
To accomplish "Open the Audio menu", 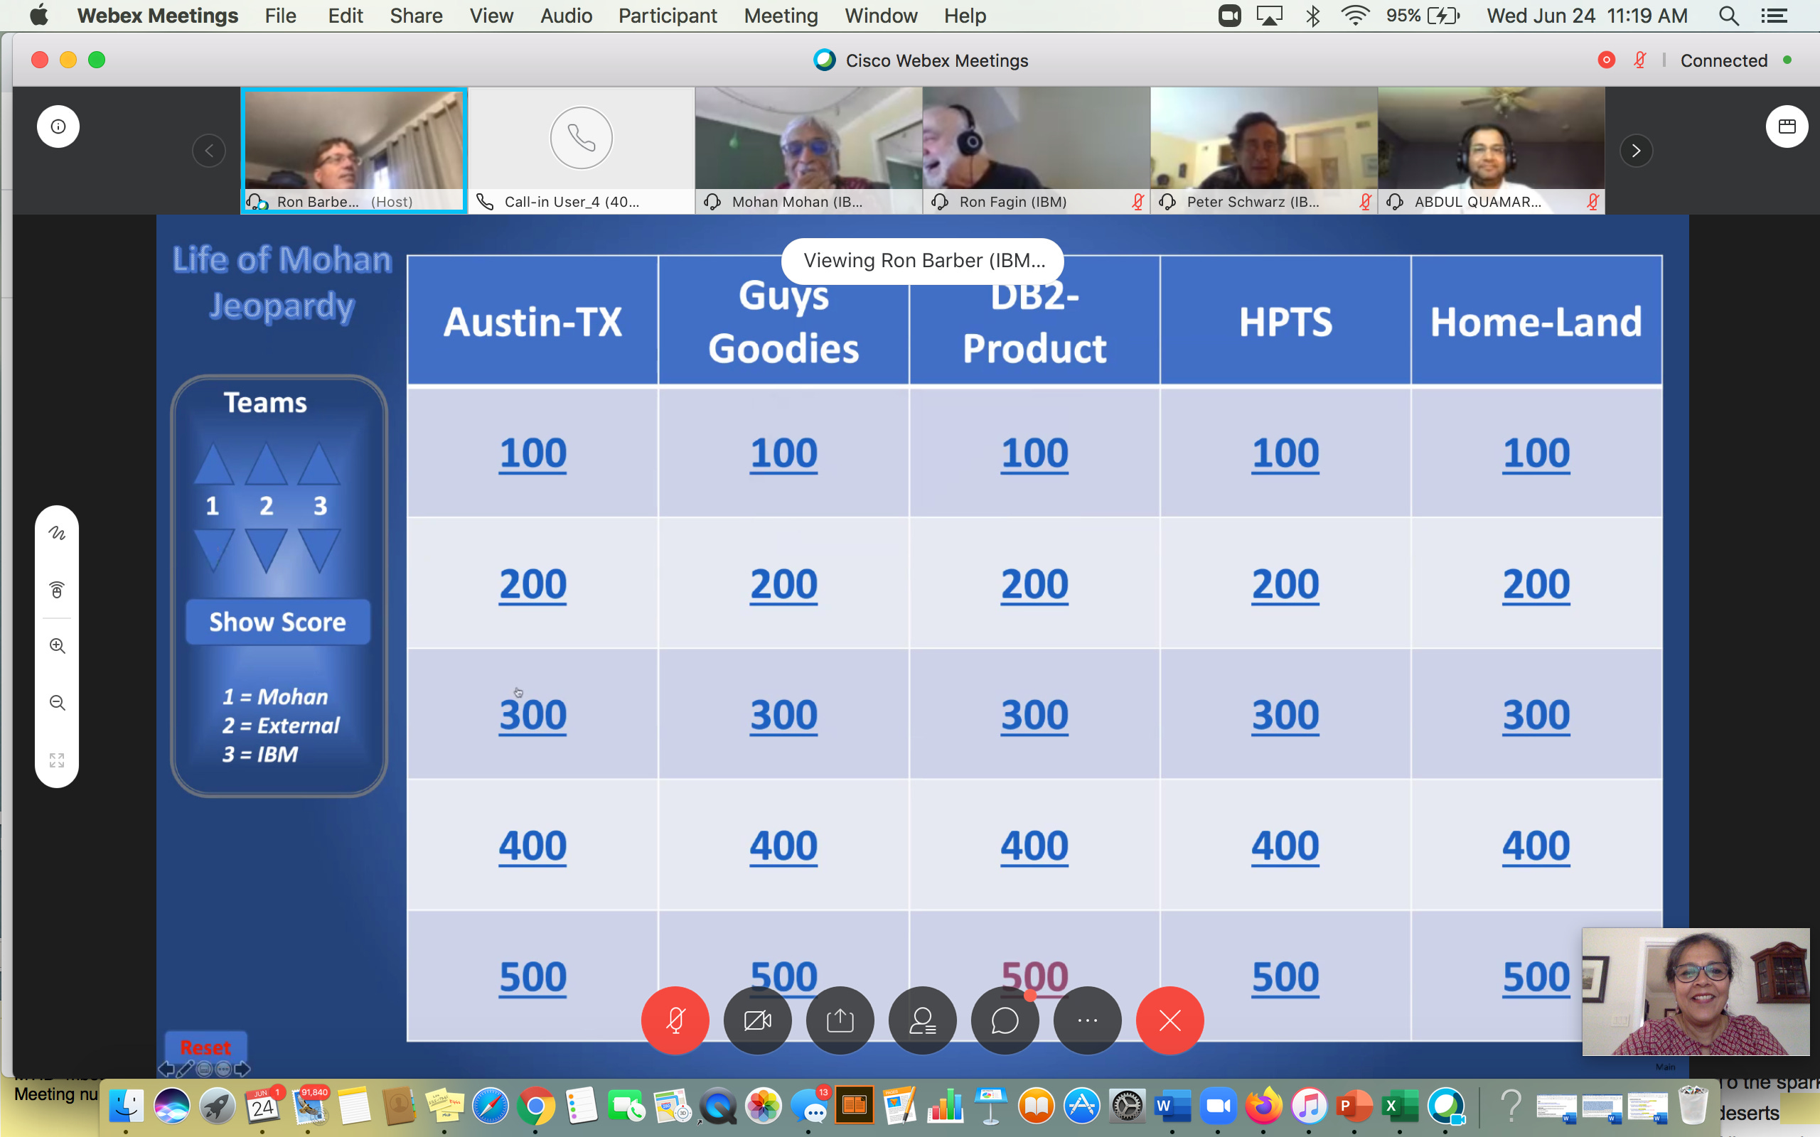I will (566, 16).
